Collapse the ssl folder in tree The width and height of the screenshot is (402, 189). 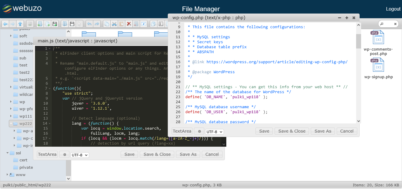[8, 153]
